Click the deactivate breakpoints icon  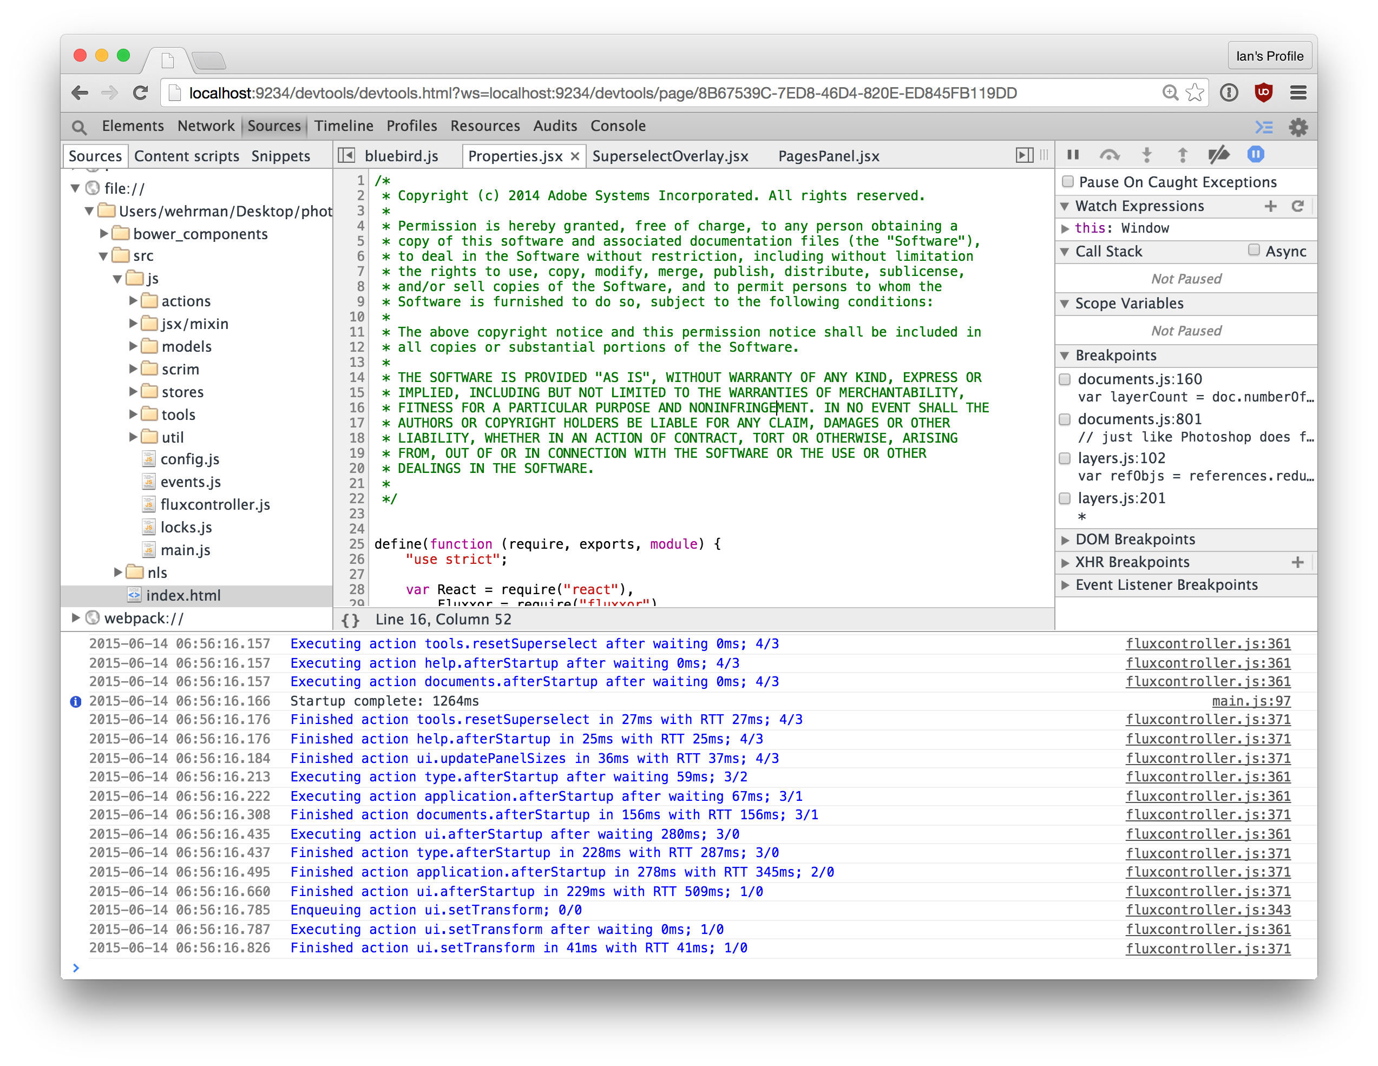(x=1218, y=155)
